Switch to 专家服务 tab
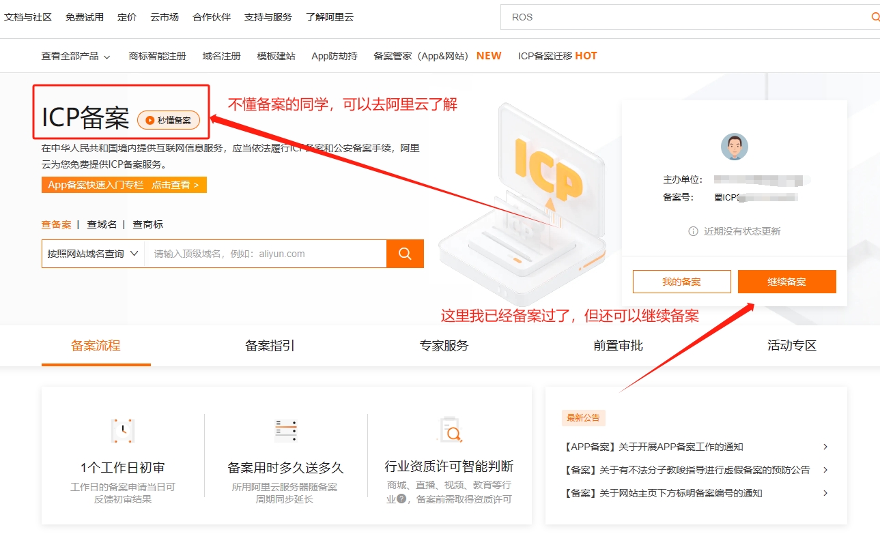 [x=444, y=345]
